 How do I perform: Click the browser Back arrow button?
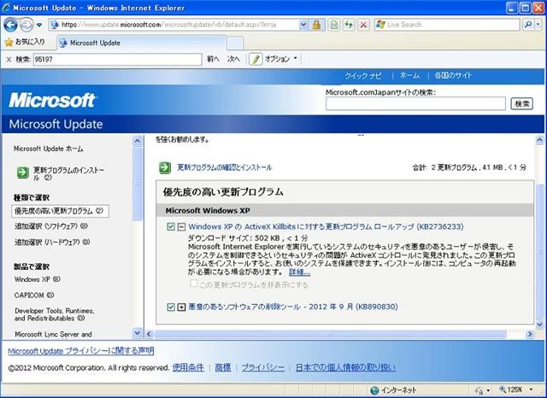pos(10,25)
